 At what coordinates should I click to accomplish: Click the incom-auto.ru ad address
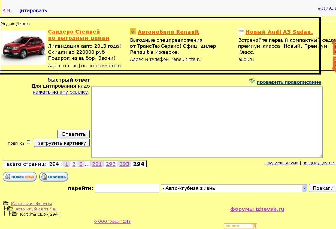click(x=105, y=66)
